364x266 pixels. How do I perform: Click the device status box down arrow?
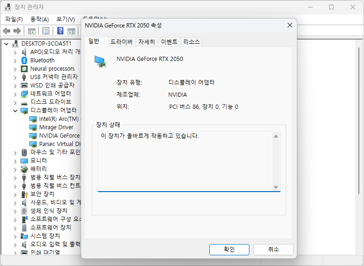point(276,187)
